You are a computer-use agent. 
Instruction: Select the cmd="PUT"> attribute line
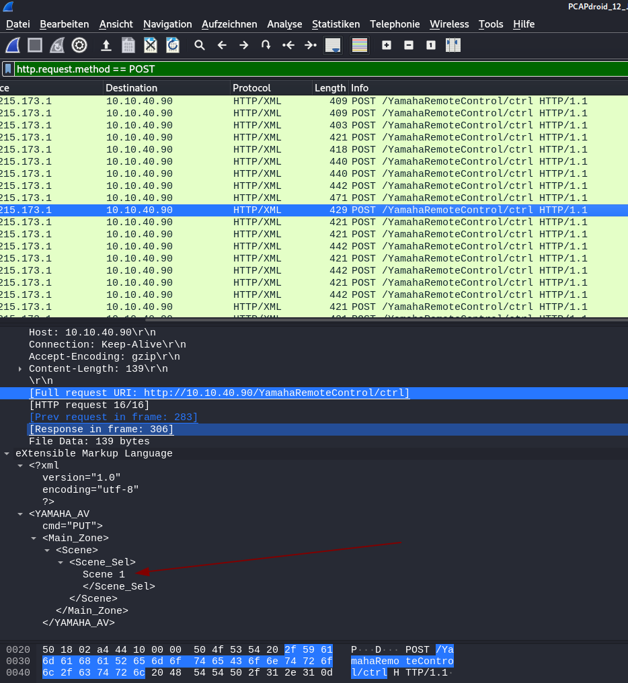73,526
